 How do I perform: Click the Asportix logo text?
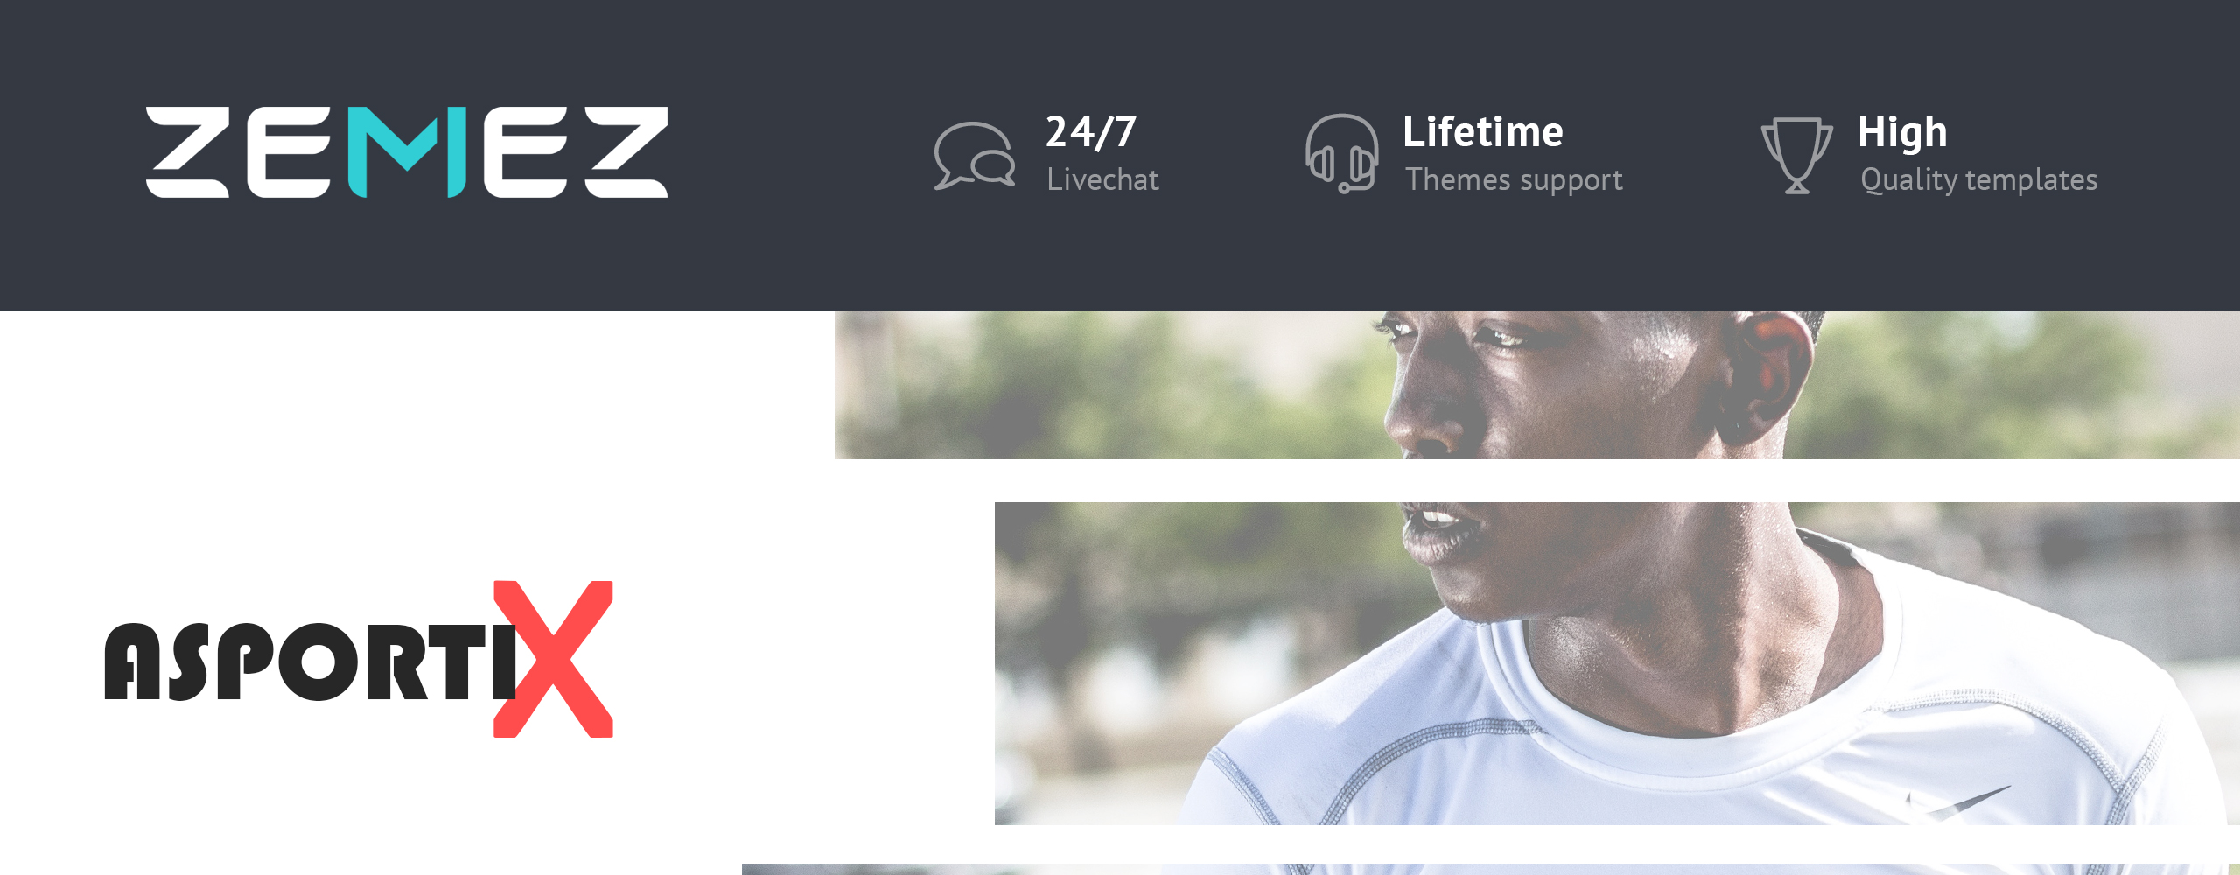[359, 661]
